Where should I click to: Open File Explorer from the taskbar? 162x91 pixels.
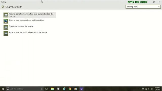tap(52, 89)
